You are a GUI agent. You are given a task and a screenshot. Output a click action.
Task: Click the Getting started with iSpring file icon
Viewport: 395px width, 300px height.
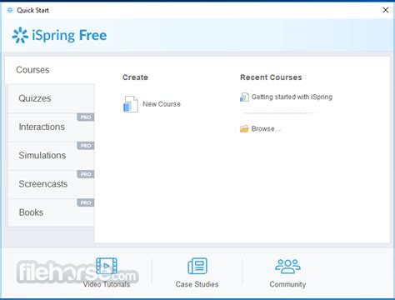pyautogui.click(x=244, y=97)
